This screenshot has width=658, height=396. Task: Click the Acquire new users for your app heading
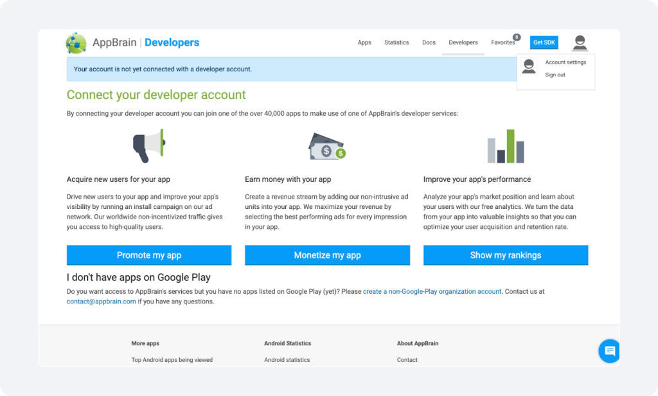(118, 179)
